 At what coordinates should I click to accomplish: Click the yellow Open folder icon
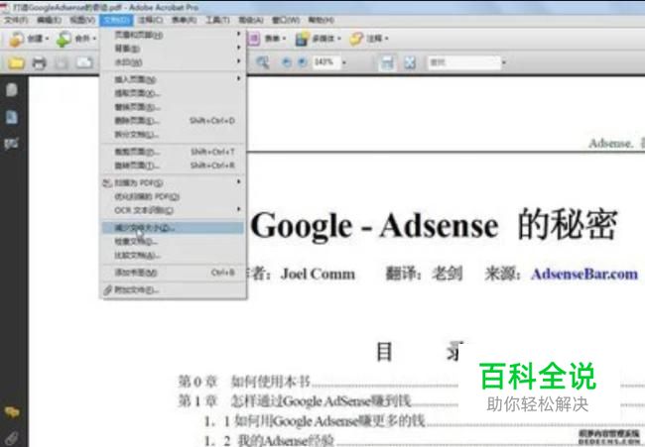click(16, 63)
